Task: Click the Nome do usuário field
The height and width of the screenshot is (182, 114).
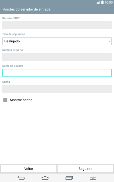Action: click(57, 73)
